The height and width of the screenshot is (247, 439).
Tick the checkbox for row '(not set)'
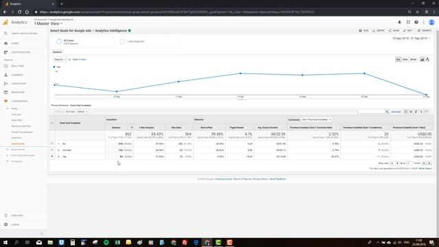(52, 150)
